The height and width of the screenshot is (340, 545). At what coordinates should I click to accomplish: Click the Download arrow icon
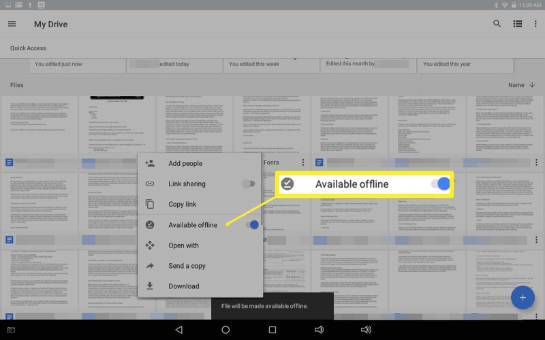[150, 286]
